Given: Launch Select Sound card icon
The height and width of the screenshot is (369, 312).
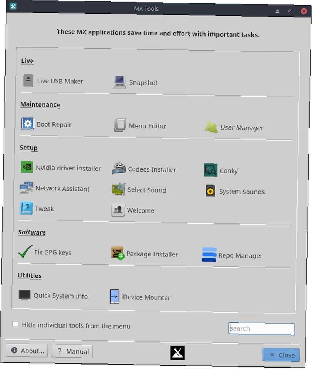Looking at the screenshot, I should [x=119, y=189].
